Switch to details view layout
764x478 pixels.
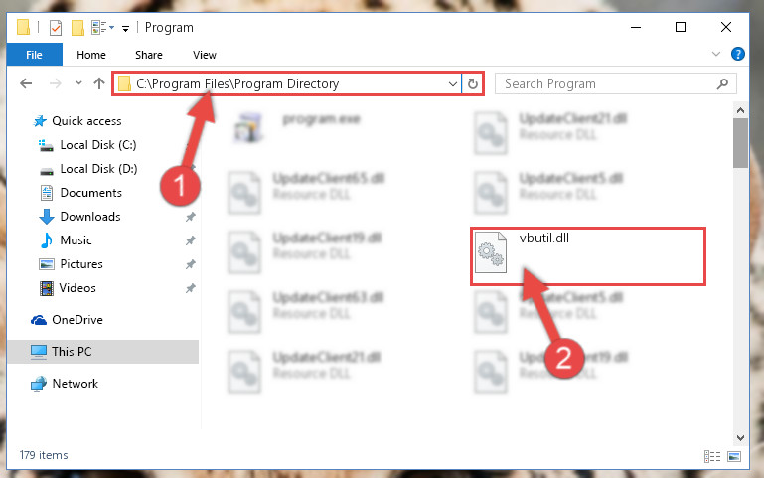712,456
